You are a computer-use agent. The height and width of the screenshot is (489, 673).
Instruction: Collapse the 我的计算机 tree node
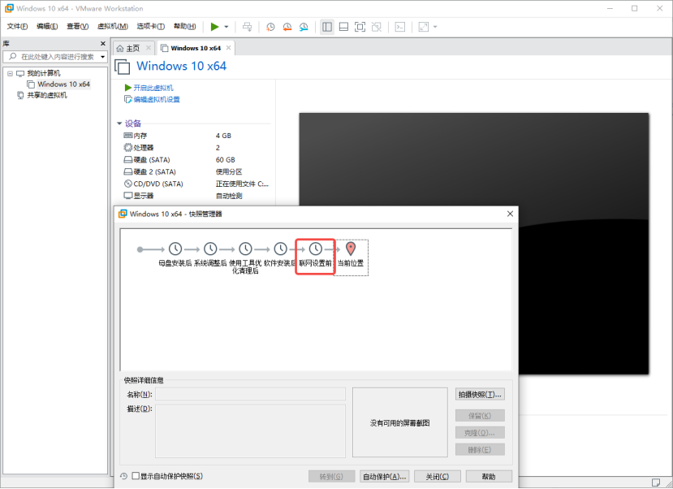click(x=10, y=73)
